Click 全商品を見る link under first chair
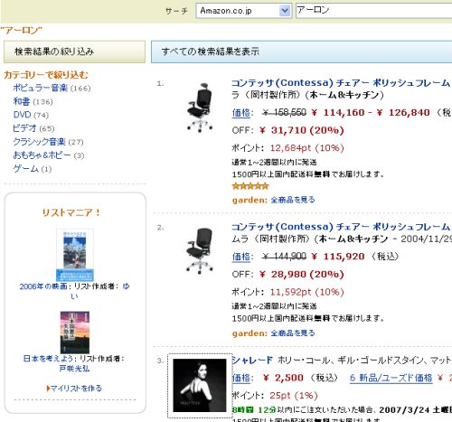This screenshot has height=422, width=452. click(293, 200)
